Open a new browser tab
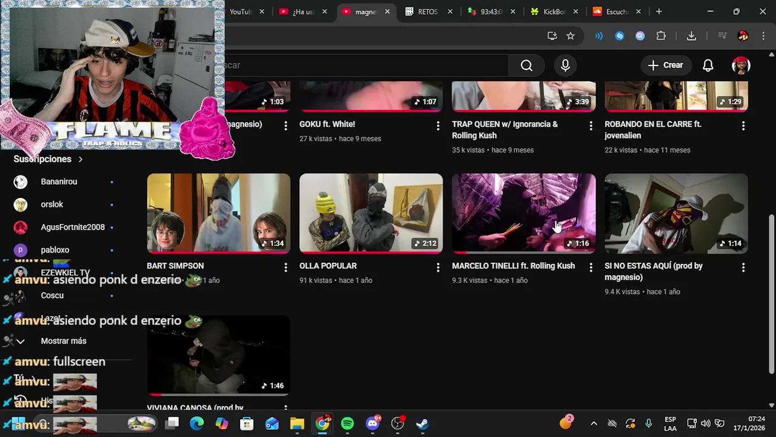Screen dimensions: 776x437 click(x=659, y=12)
